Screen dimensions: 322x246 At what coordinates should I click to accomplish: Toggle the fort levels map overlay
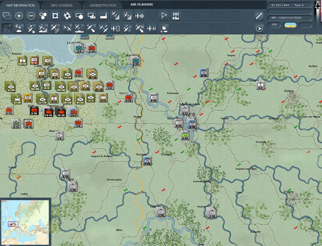tap(55, 16)
